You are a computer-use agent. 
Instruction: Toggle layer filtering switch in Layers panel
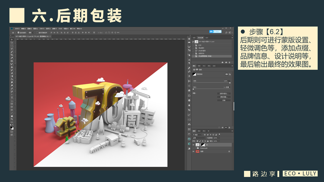220,135
